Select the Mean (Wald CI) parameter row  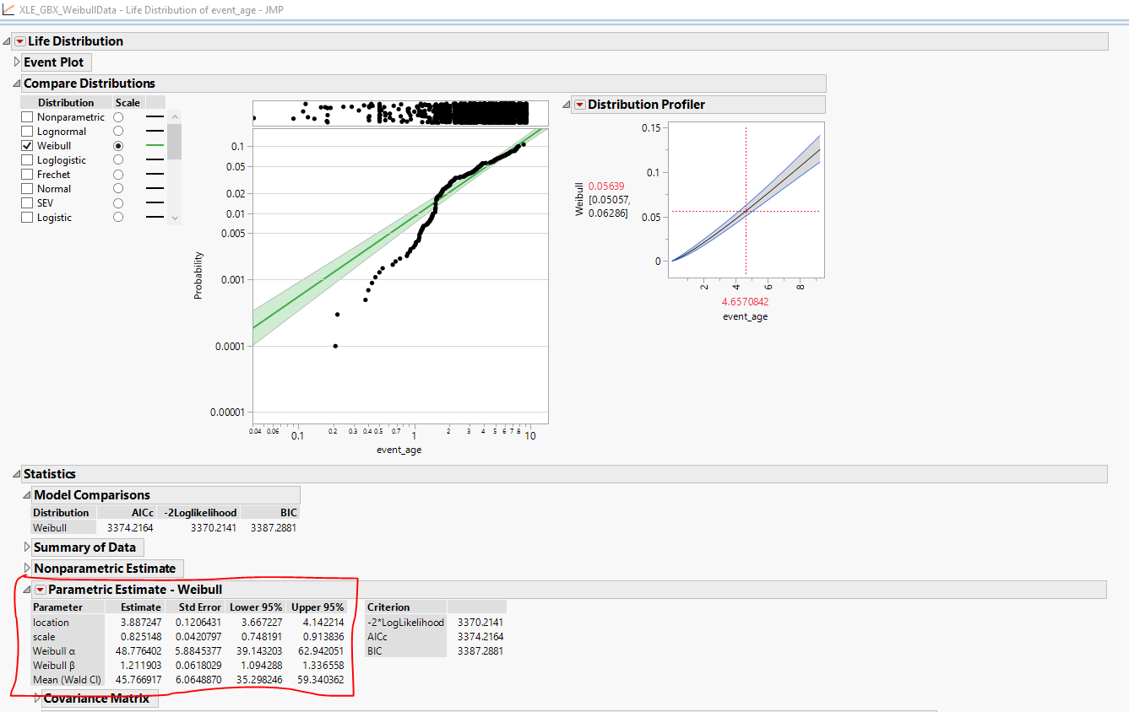pyautogui.click(x=65, y=679)
